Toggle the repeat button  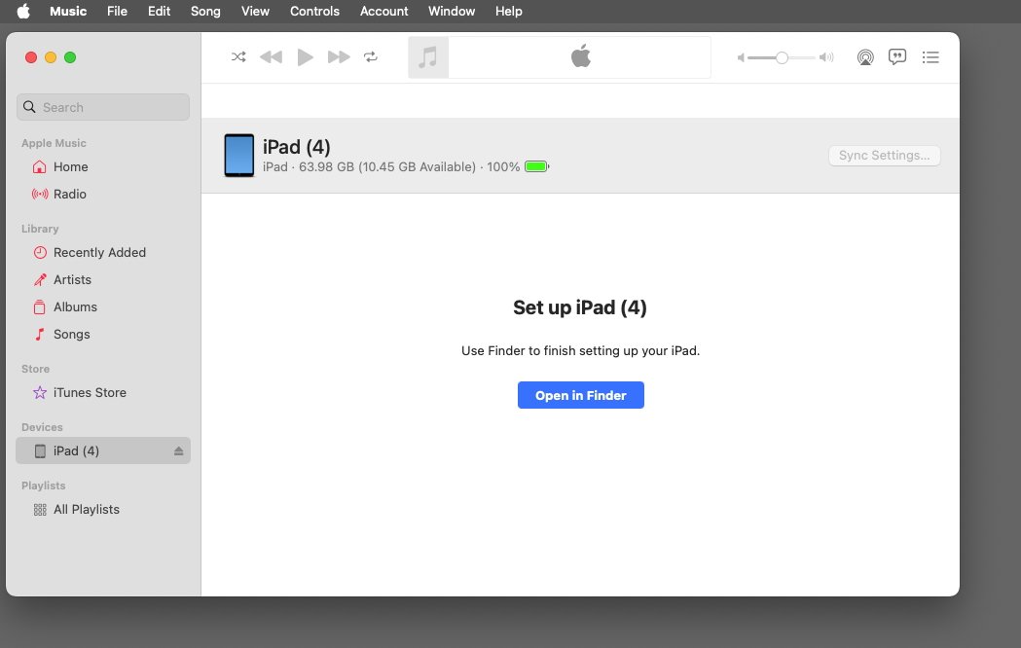click(x=371, y=57)
